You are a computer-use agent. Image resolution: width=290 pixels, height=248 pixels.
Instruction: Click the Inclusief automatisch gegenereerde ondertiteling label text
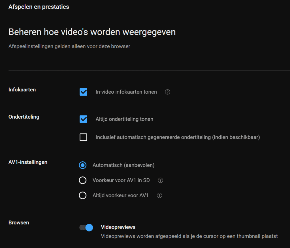[x=178, y=137]
